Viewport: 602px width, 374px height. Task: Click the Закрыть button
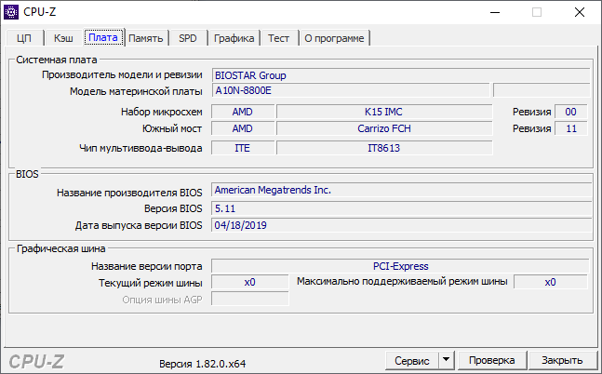(562, 360)
